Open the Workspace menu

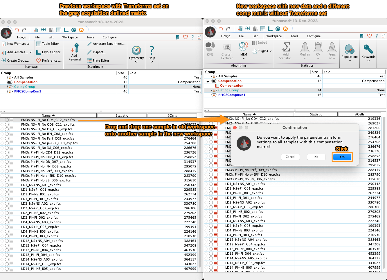[x=70, y=37]
